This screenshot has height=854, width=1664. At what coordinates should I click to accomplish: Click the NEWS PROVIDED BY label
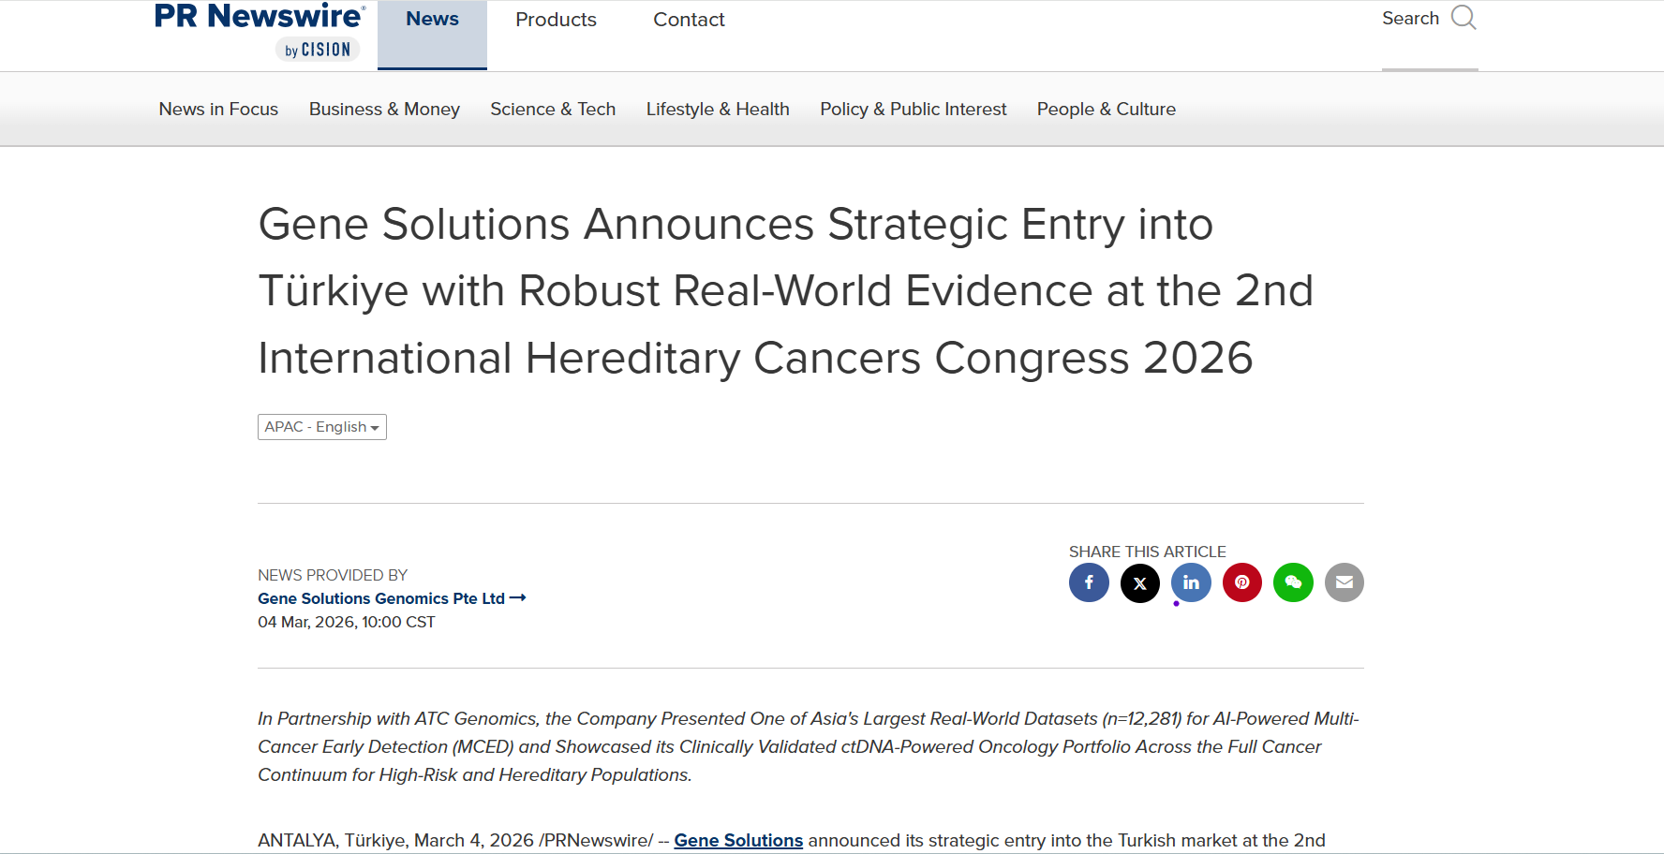point(333,575)
